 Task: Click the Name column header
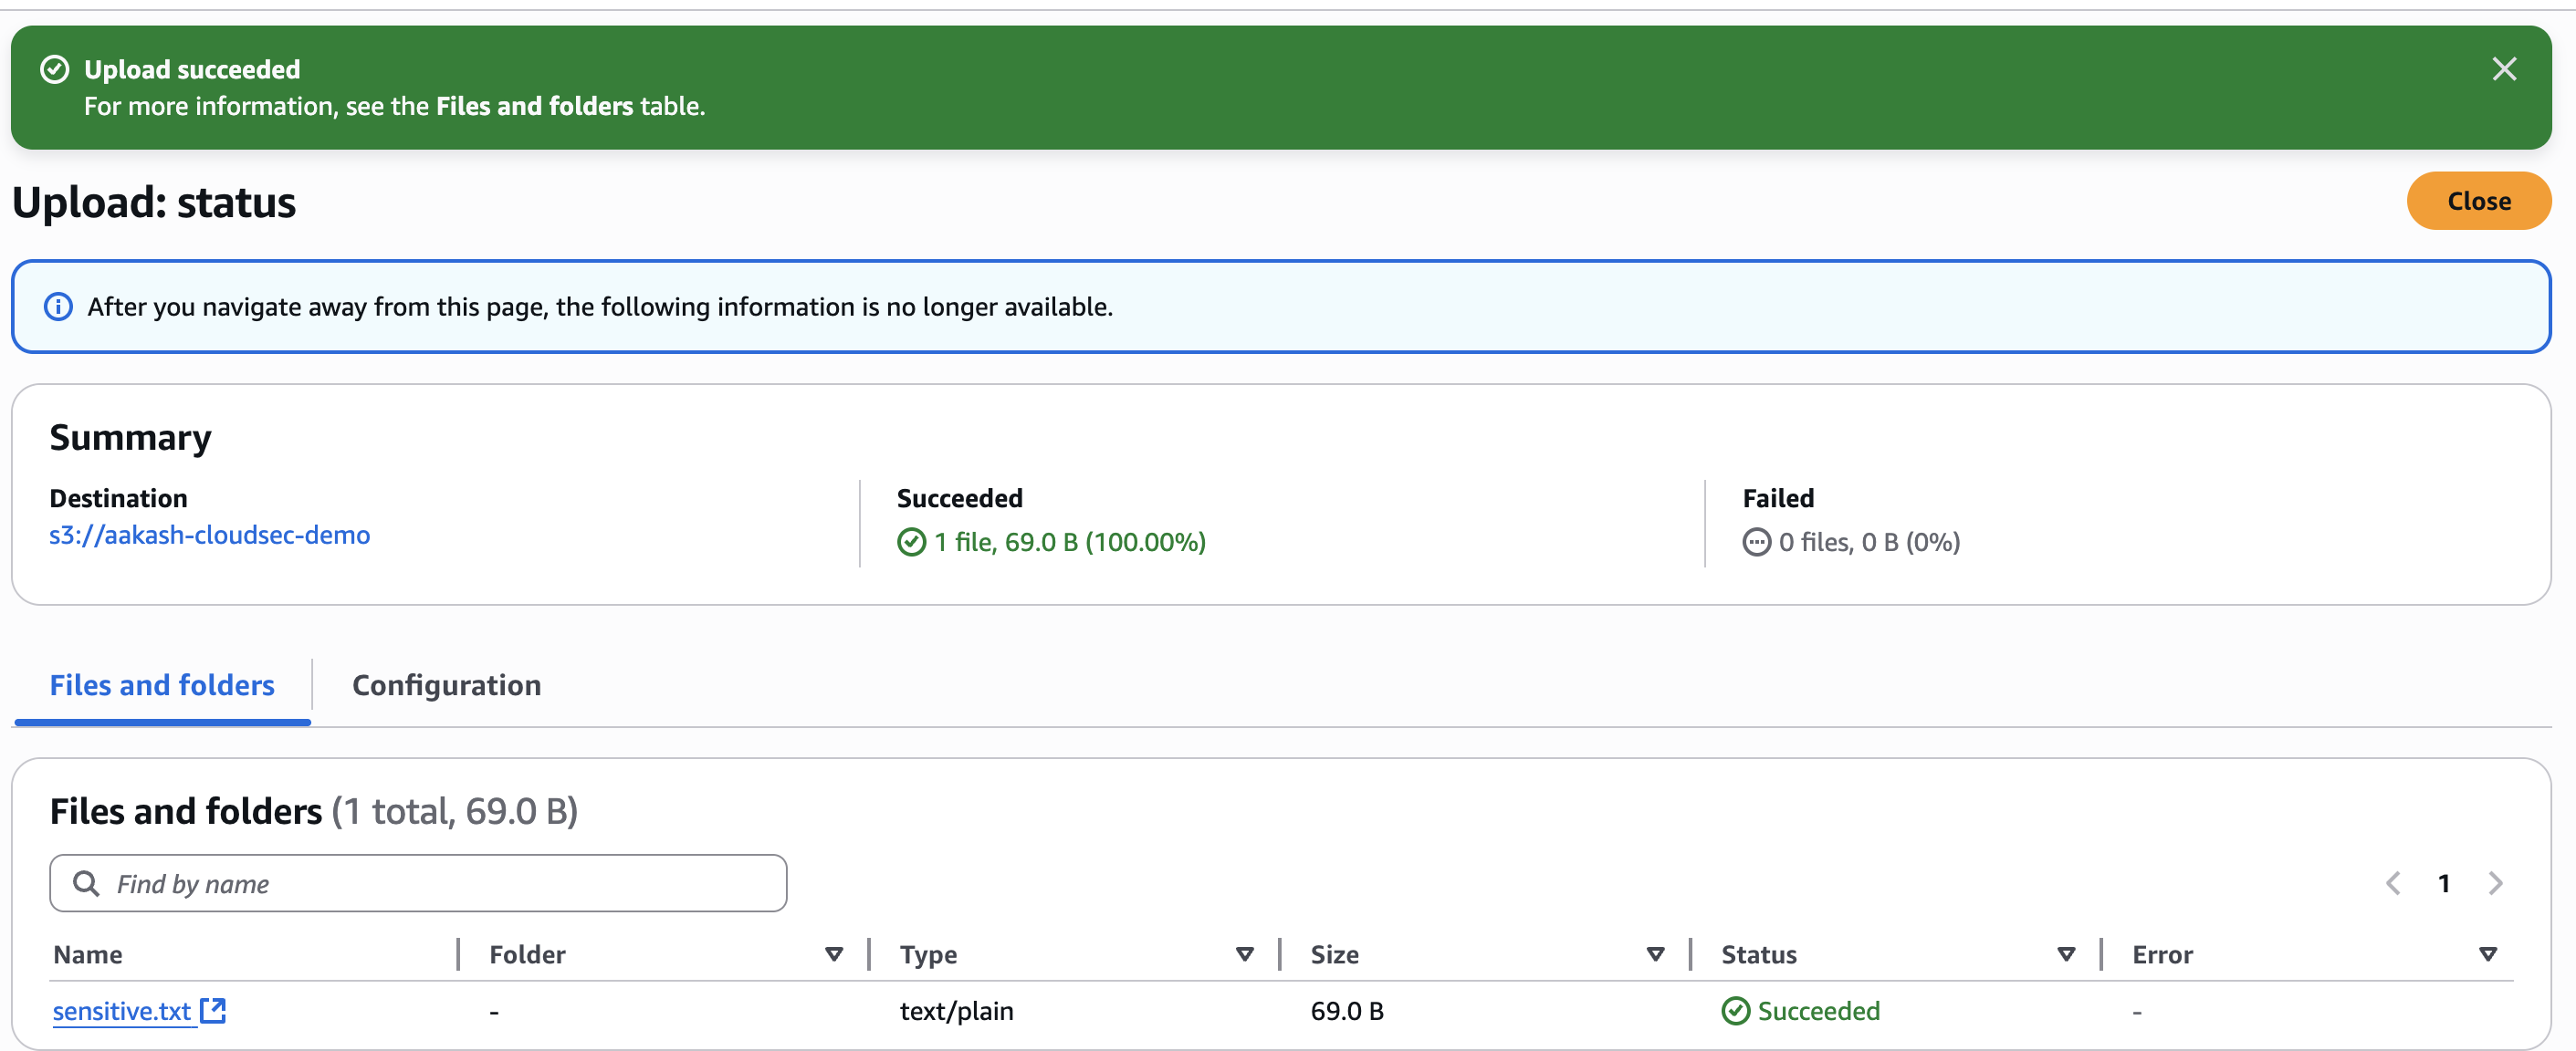pos(88,954)
